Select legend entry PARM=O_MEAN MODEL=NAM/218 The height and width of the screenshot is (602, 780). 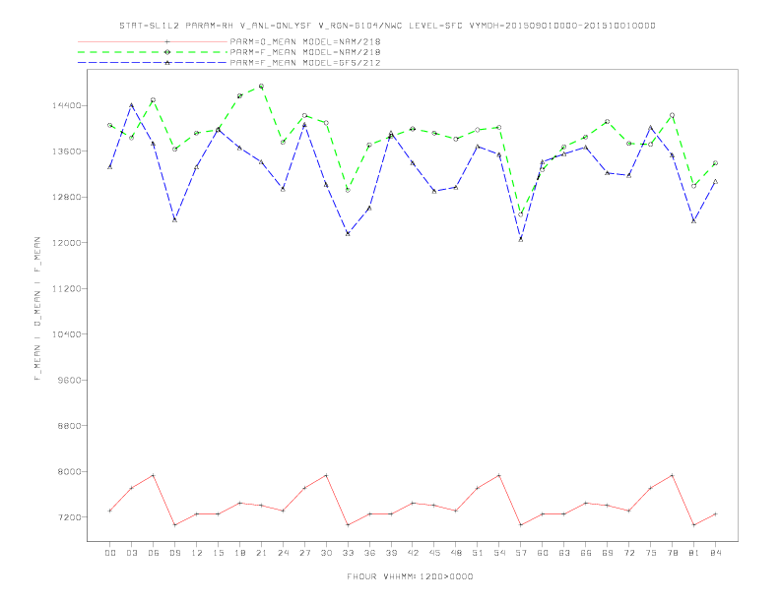[x=305, y=41]
